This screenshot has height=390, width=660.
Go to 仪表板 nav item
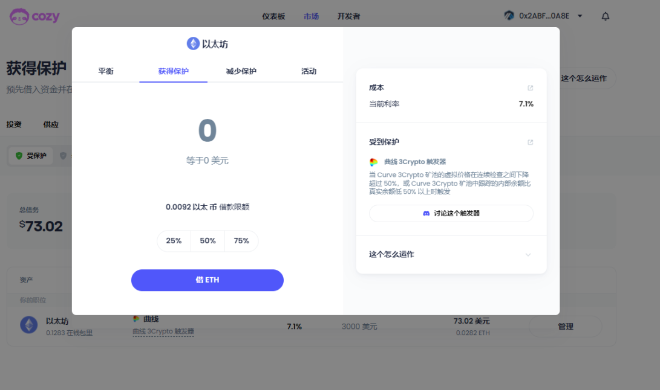tap(273, 16)
